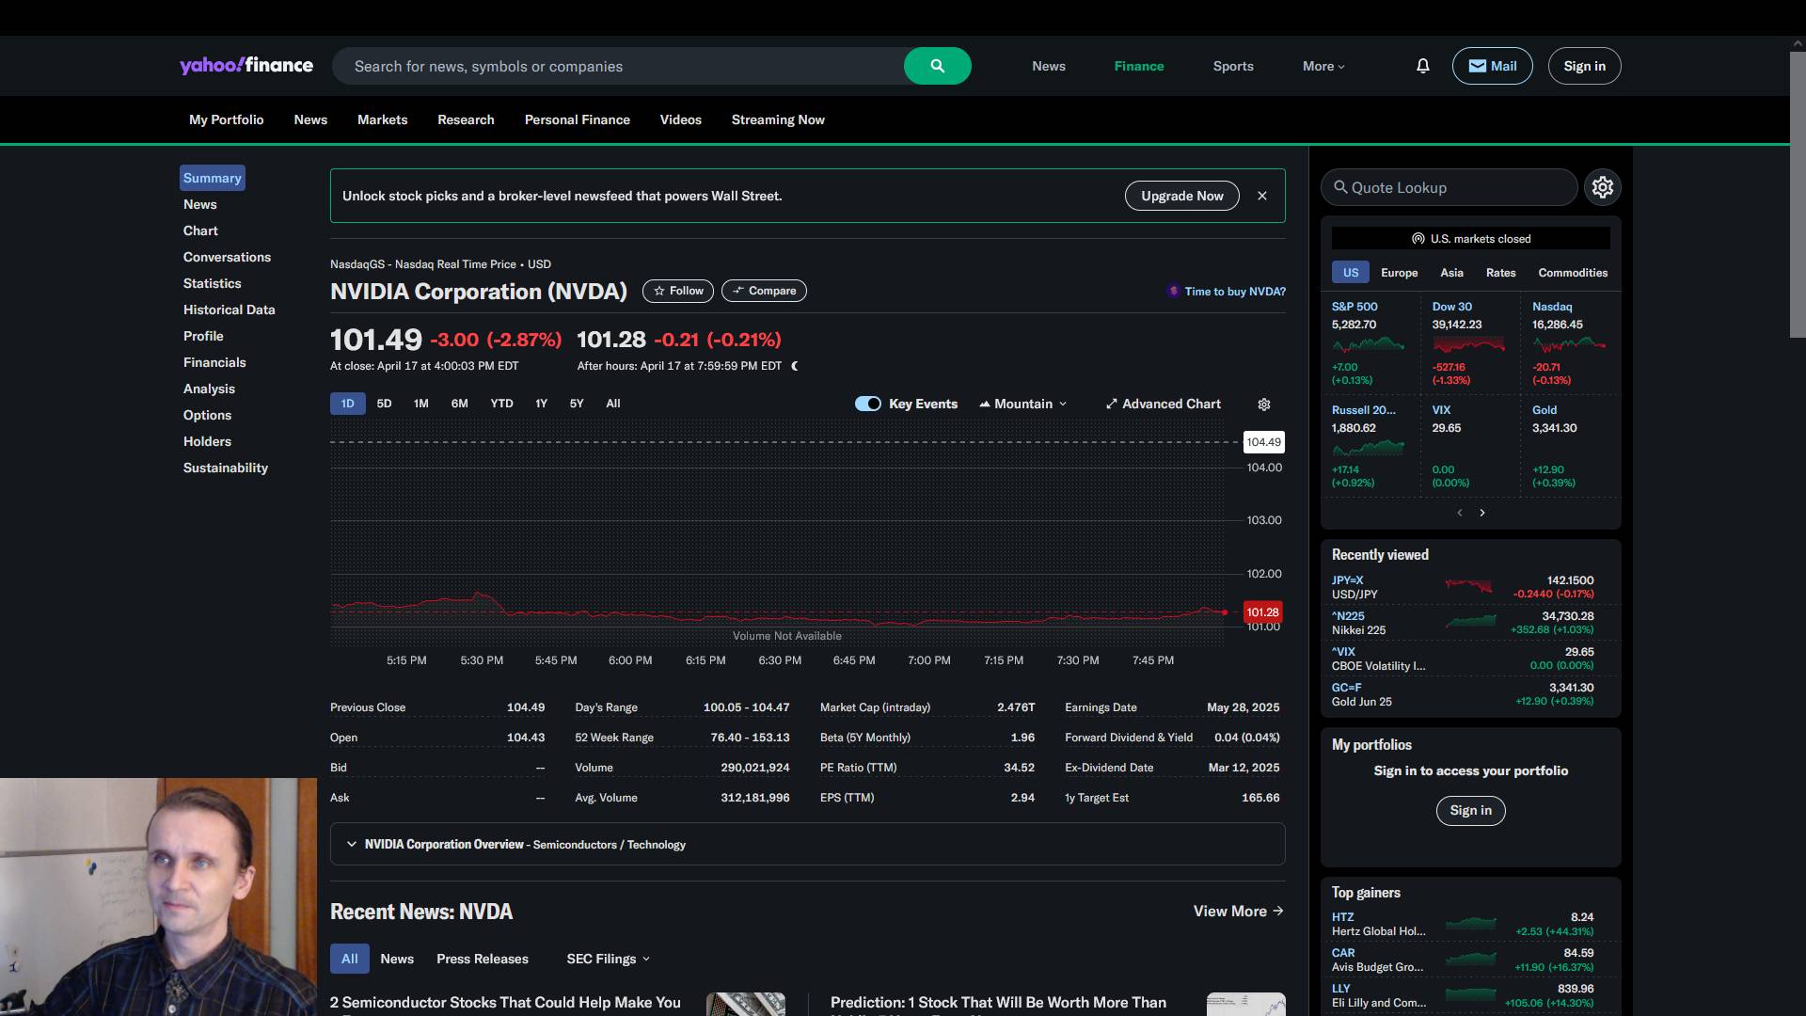Dismiss the Upgrade Now banner
The image size is (1806, 1016).
[1262, 196]
